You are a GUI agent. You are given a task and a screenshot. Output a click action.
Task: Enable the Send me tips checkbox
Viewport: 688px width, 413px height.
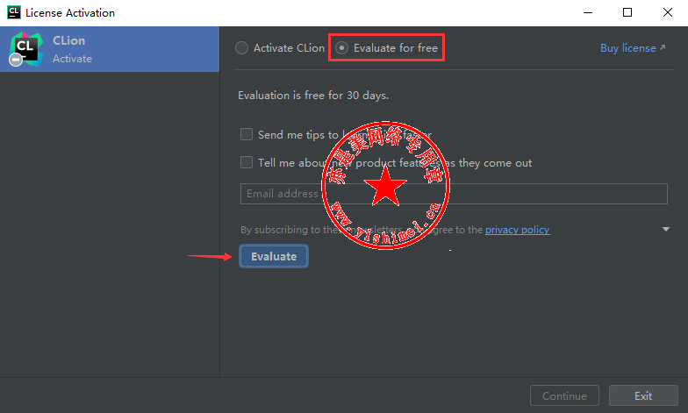247,134
